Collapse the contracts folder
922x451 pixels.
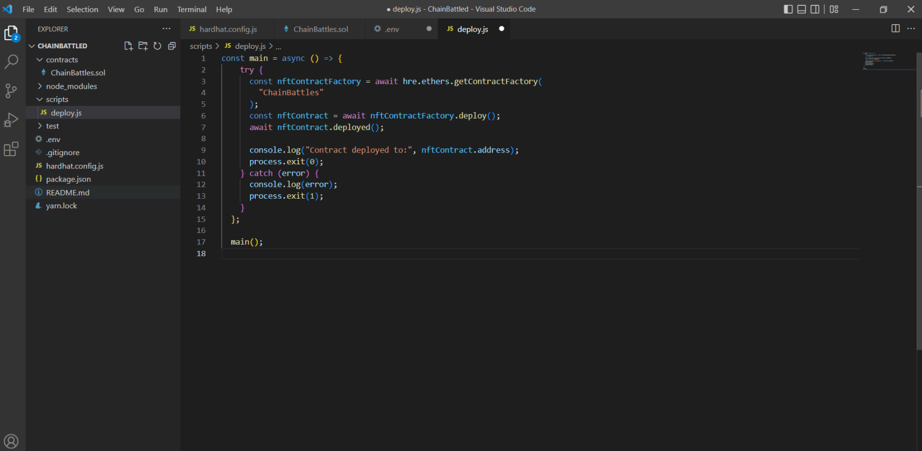click(x=62, y=60)
